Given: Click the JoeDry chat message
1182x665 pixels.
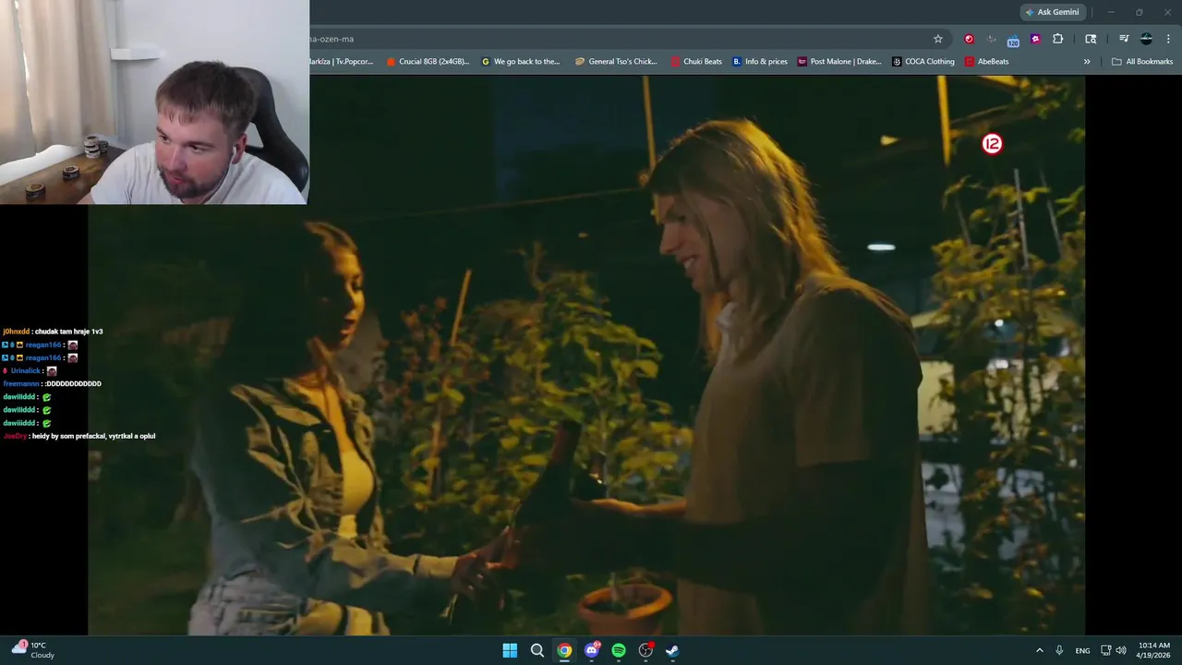Looking at the screenshot, I should click(79, 436).
